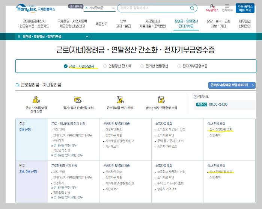The height and width of the screenshot is (209, 262).
Task: Open 전체메뉴 hamburger icon
Action: (227, 6)
